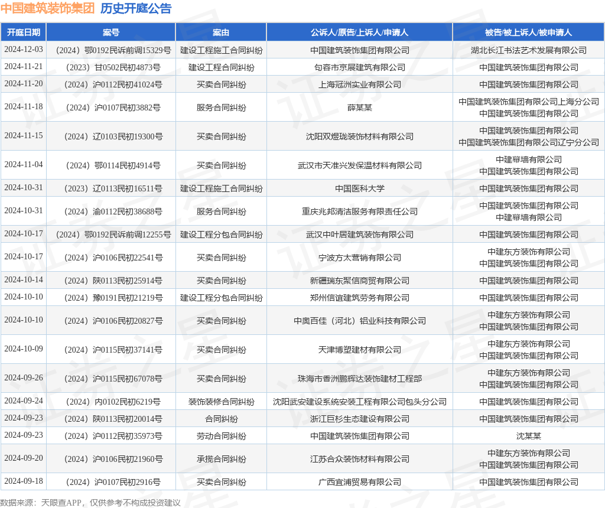The width and height of the screenshot is (605, 508).
Task: Click plaintiff 江苏合众装饰材料有限公司
Action: pyautogui.click(x=360, y=460)
